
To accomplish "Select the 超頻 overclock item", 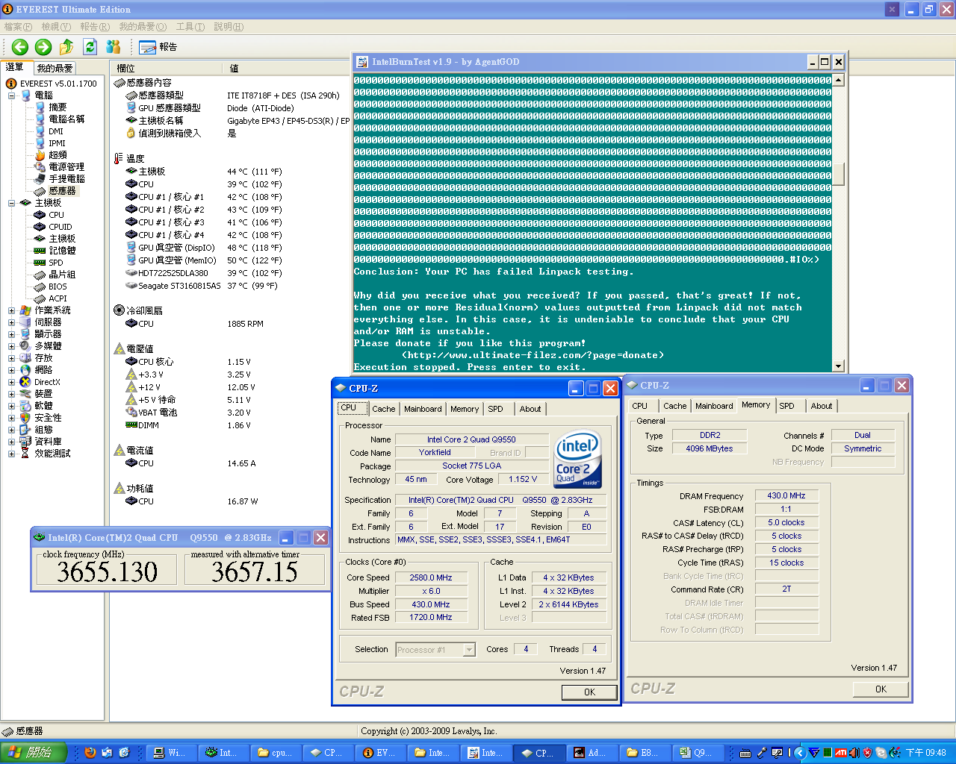I will point(58,155).
